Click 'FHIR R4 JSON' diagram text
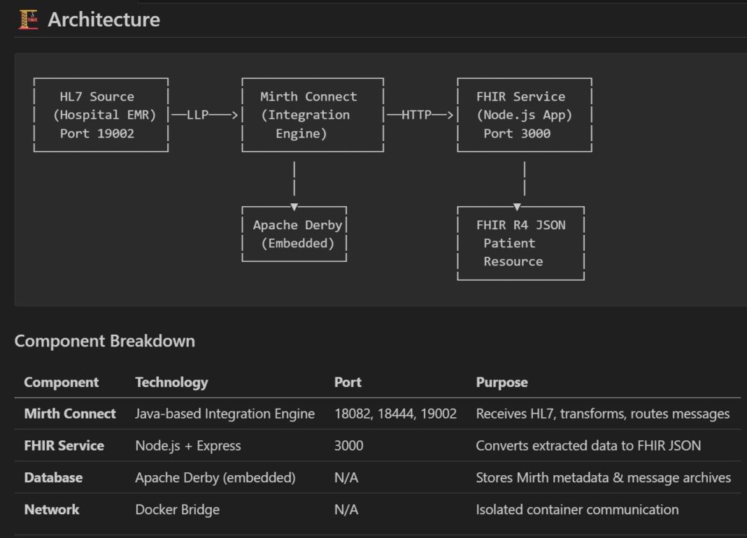The height and width of the screenshot is (538, 747). click(520, 225)
